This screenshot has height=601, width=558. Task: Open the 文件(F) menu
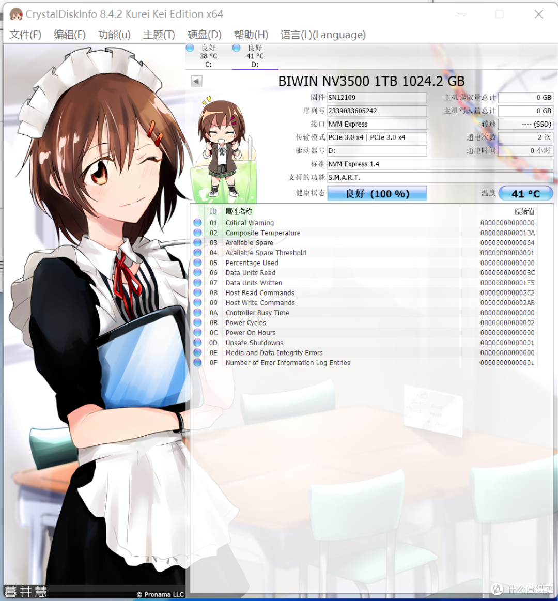(25, 35)
